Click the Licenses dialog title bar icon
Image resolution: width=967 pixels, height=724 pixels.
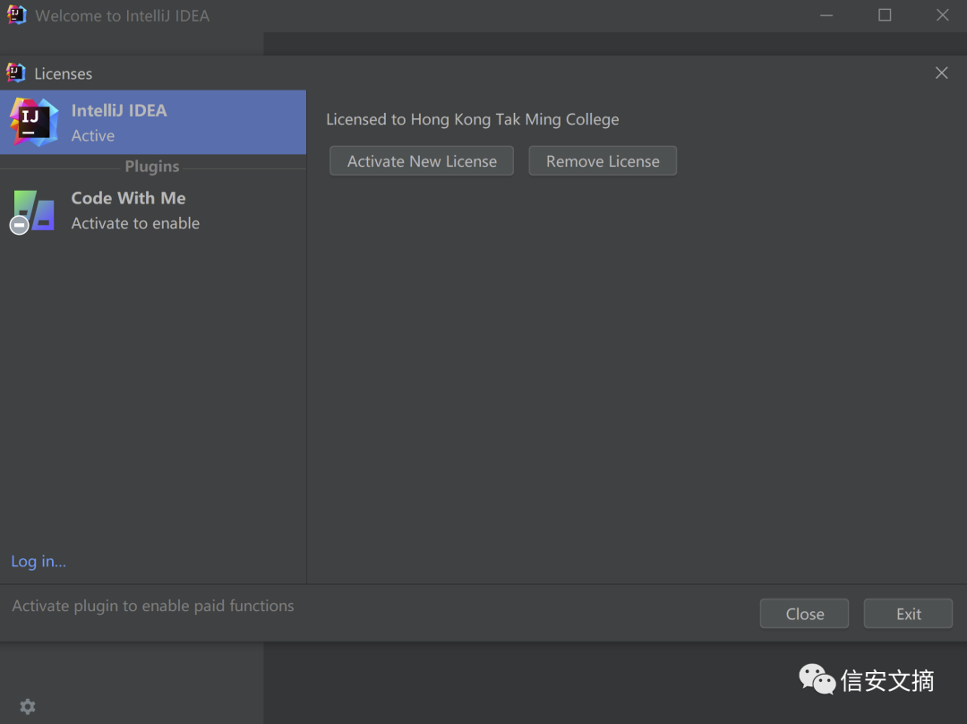pos(15,73)
